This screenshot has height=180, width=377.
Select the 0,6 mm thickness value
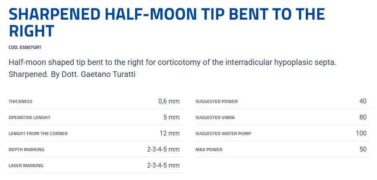coord(169,101)
